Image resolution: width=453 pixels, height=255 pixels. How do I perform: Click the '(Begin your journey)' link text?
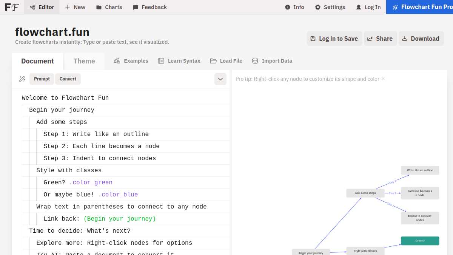[120, 219]
